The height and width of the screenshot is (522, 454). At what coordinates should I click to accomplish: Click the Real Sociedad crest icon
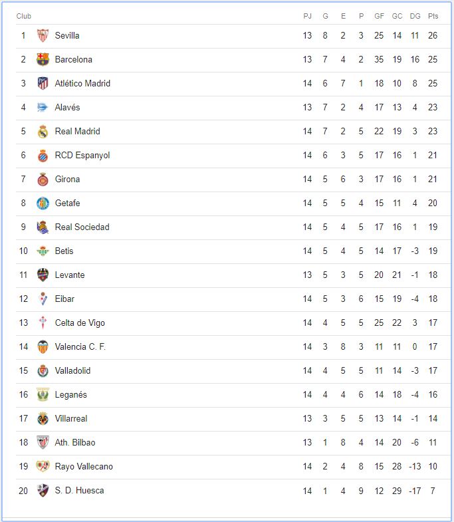pos(43,227)
